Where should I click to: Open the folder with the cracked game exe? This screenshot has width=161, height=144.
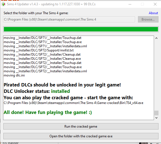coord(81,136)
